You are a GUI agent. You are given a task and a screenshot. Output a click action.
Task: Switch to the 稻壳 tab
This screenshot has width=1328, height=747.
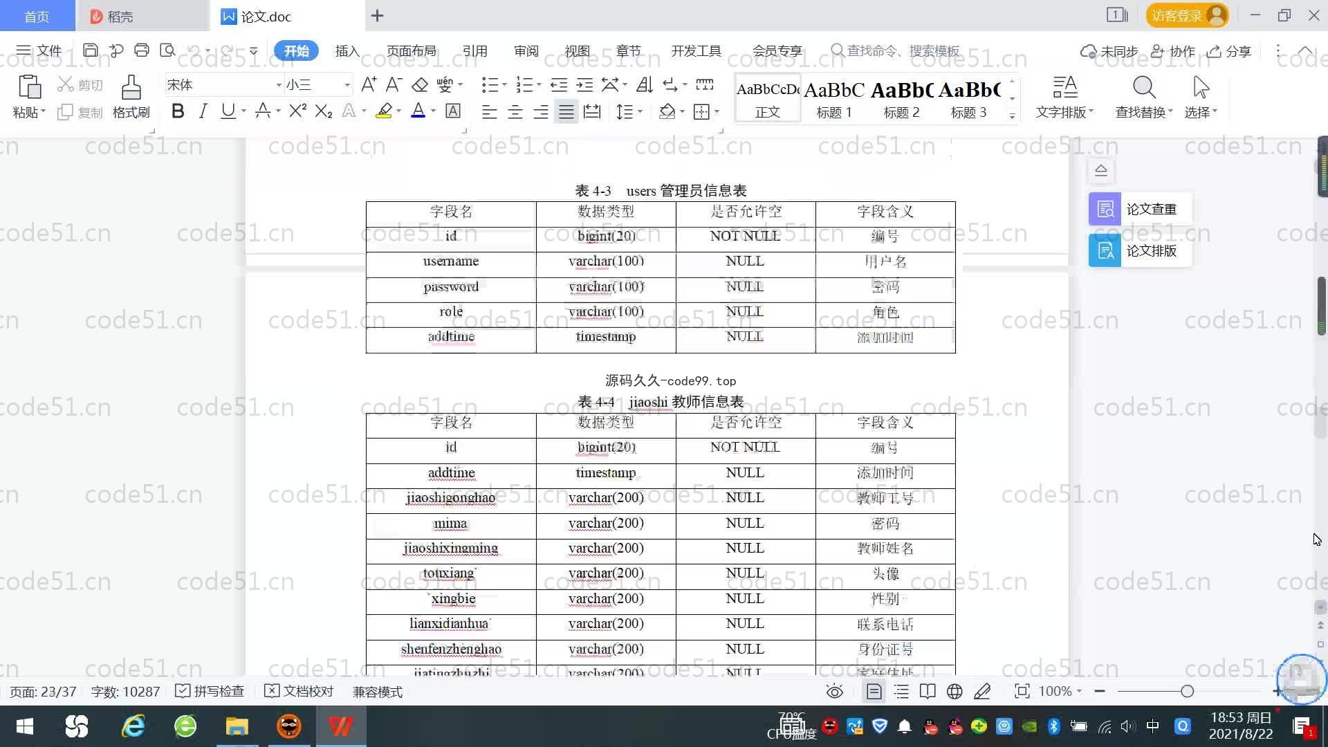point(142,16)
